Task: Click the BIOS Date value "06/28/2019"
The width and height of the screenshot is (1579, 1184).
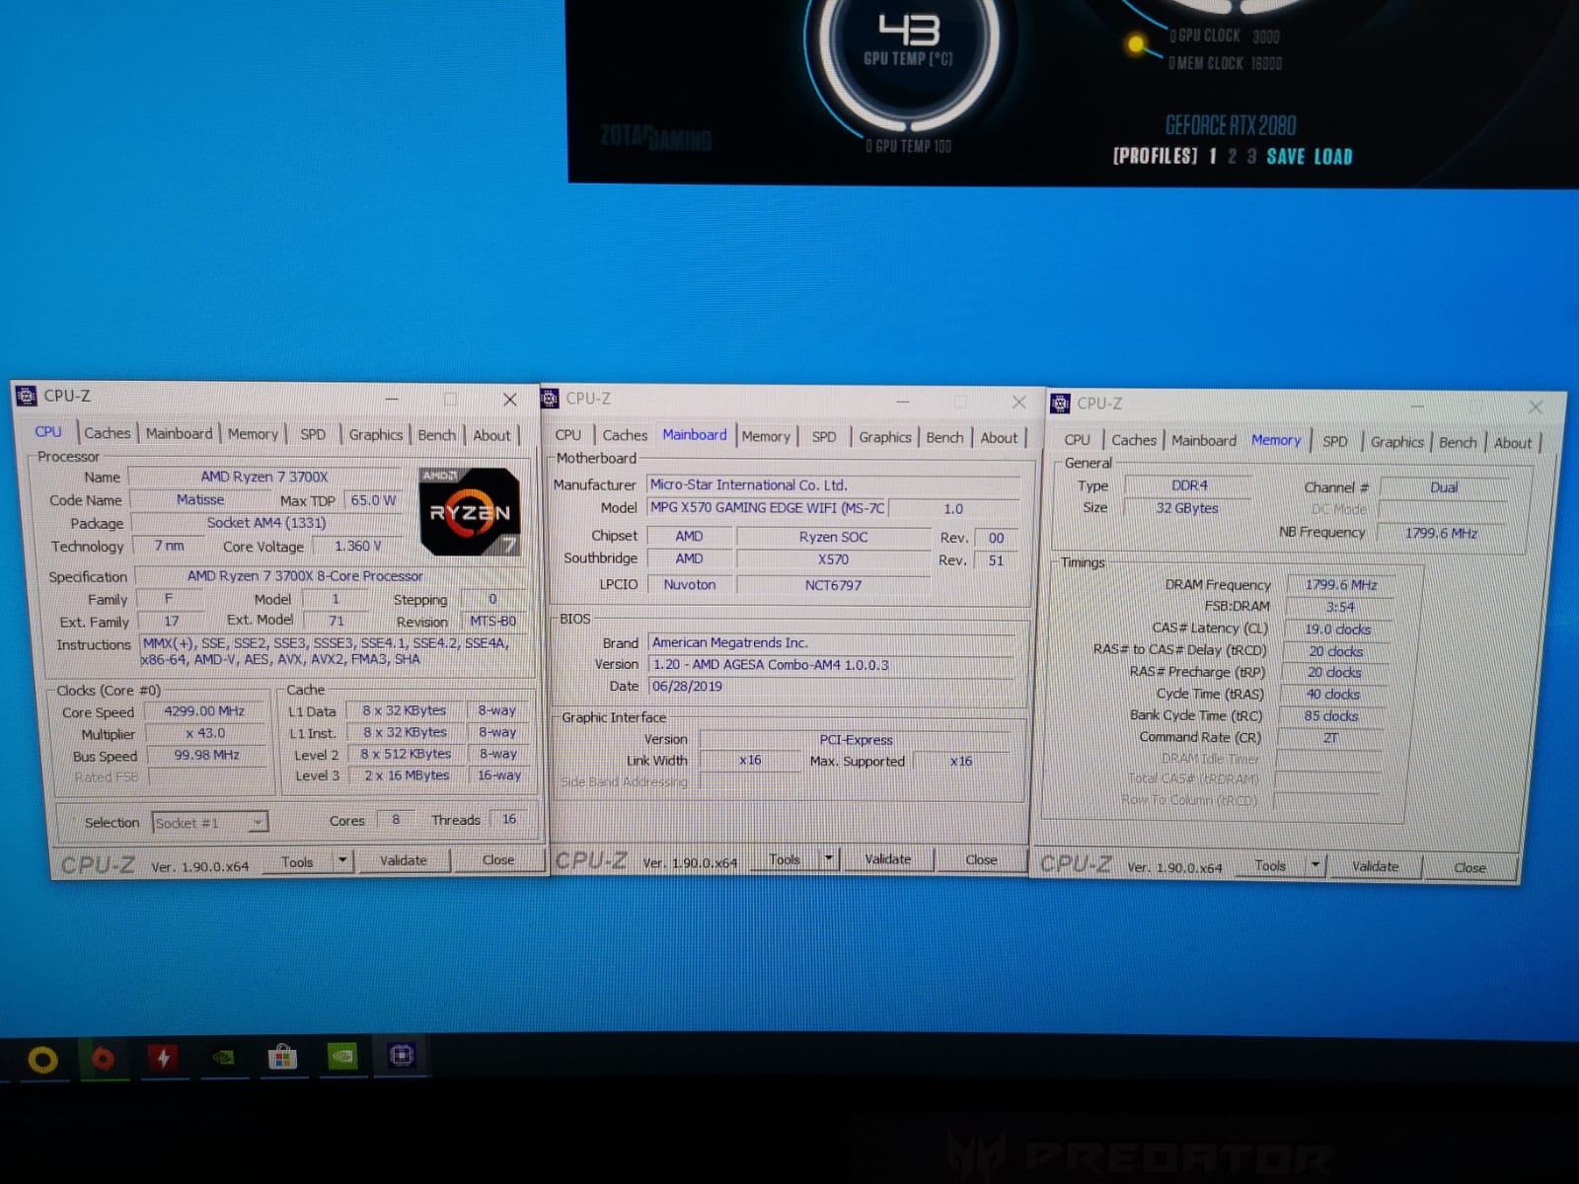Action: point(687,686)
